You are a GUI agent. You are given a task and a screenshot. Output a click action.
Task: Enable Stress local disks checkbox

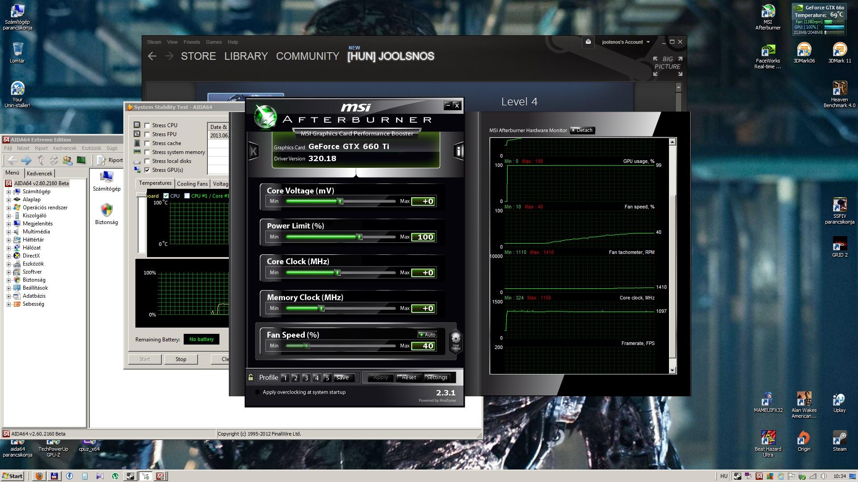147,161
